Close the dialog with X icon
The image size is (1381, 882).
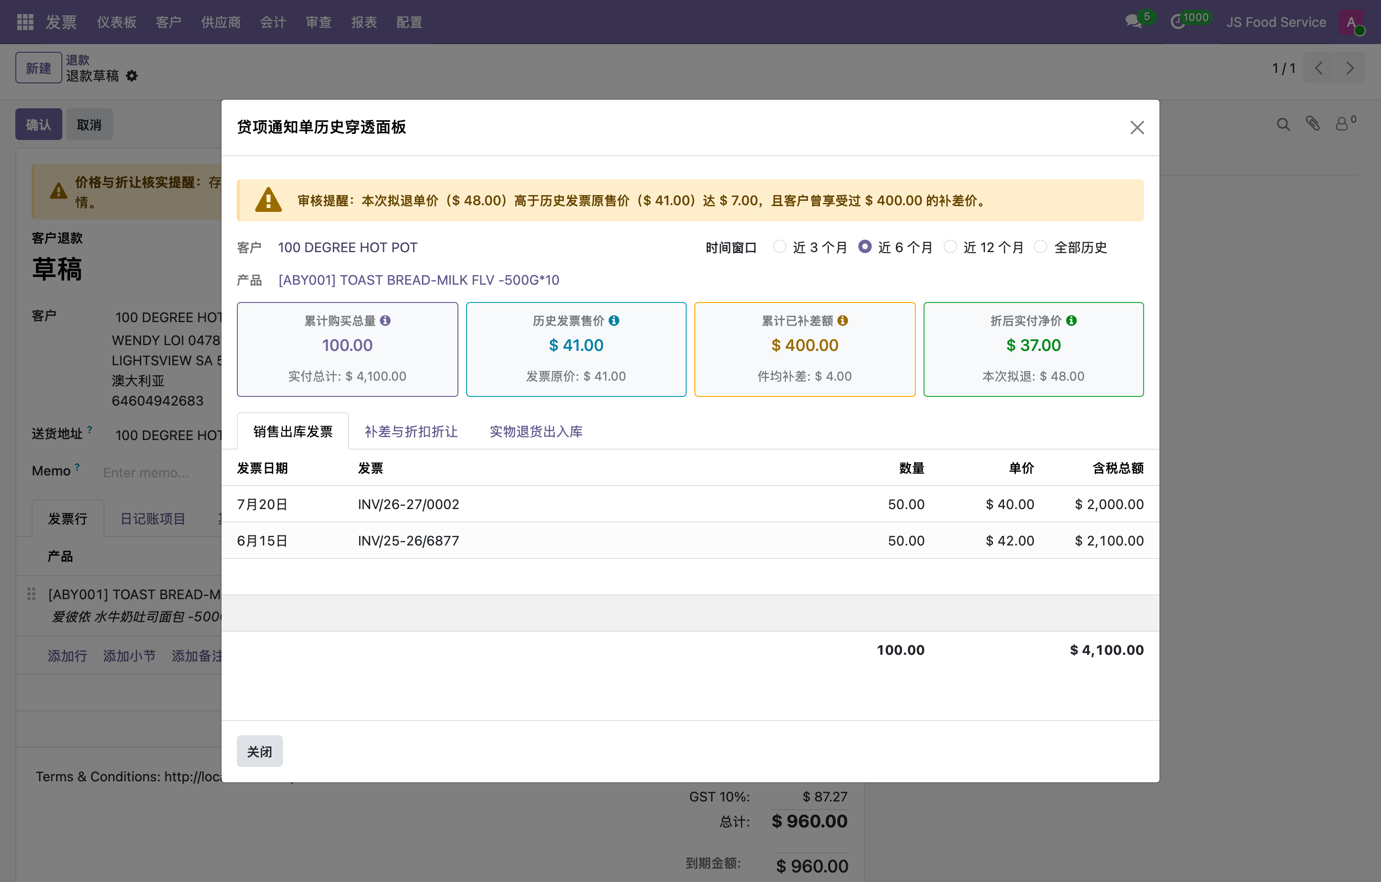tap(1136, 128)
